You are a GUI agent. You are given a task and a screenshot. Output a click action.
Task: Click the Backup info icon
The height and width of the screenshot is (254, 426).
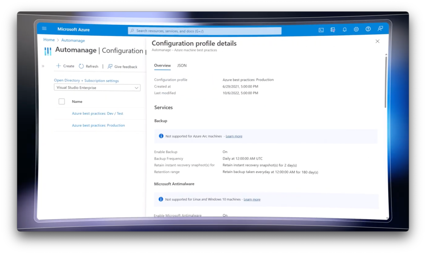click(x=161, y=136)
